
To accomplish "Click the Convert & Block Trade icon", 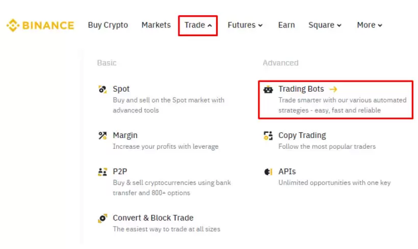I will point(102,218).
